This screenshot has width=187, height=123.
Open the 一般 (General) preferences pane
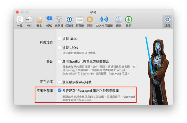(19, 22)
